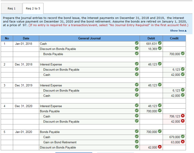The height and width of the screenshot is (153, 194).
Task: Click the 681,631 debit amount field
Action: coord(151,44)
